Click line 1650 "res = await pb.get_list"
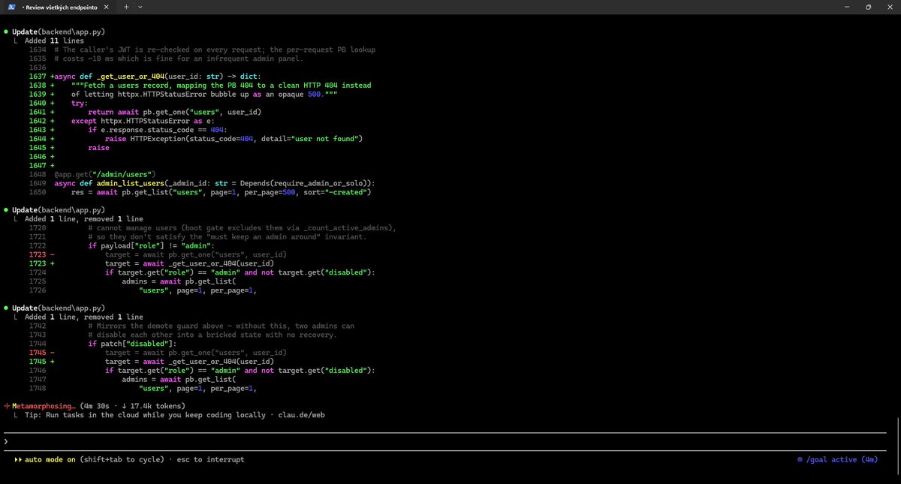The width and height of the screenshot is (901, 484). 221,192
